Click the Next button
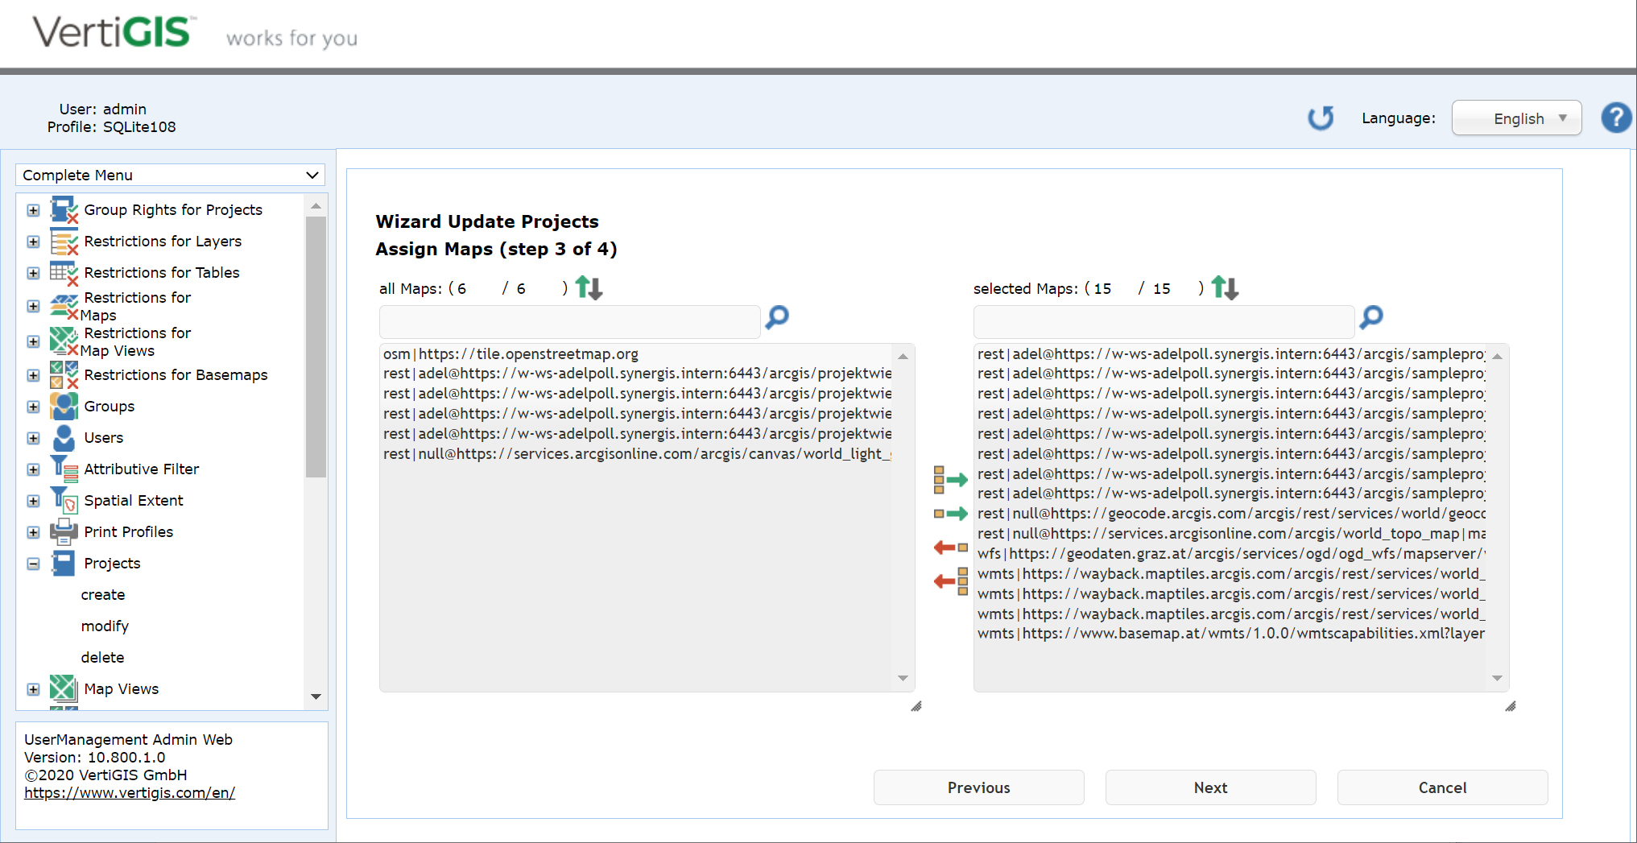1637x843 pixels. pyautogui.click(x=1210, y=787)
